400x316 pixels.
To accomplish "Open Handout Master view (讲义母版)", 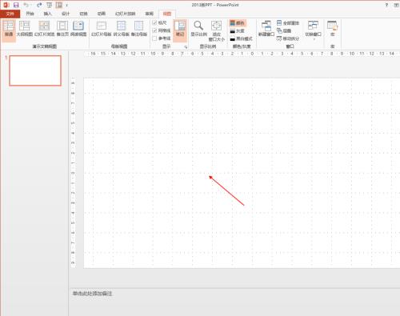I will 121,29.
